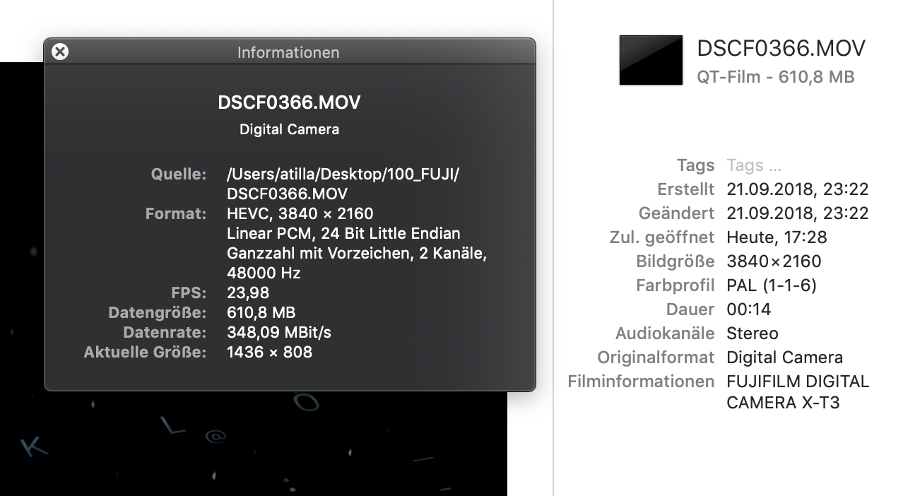Click the black video thumbnail beside the filename
The width and height of the screenshot is (903, 496).
point(651,60)
